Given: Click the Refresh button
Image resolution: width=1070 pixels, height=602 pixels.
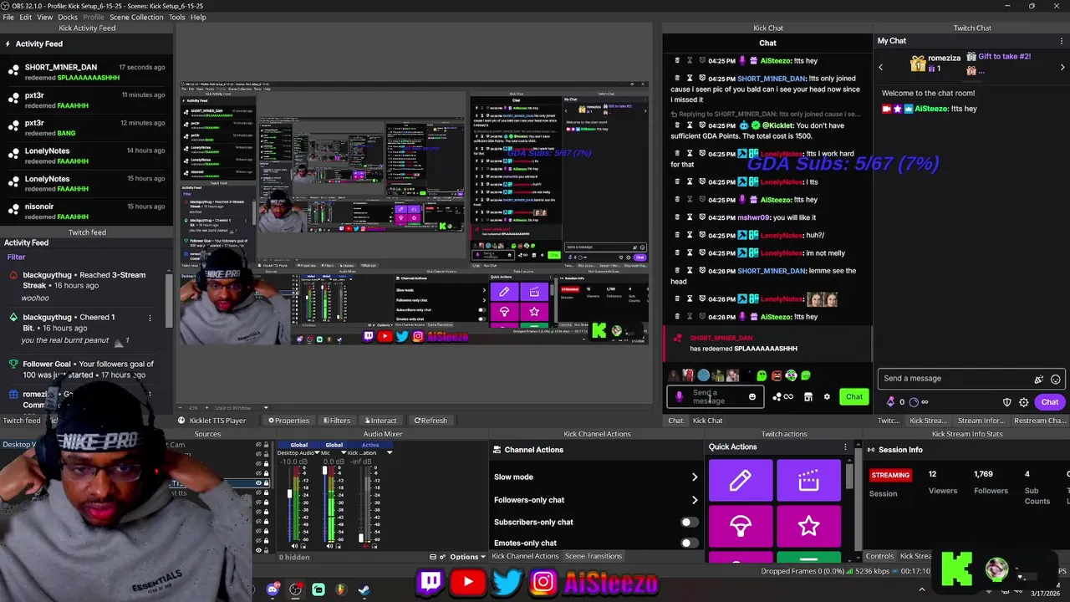Looking at the screenshot, I should pyautogui.click(x=430, y=421).
